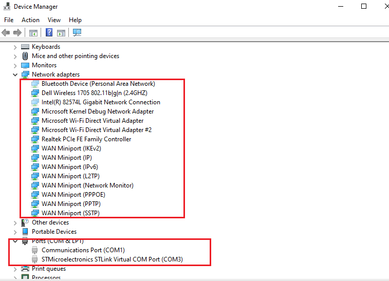Click the Back arrow toolbar icon
This screenshot has height=281, width=389.
[6, 33]
